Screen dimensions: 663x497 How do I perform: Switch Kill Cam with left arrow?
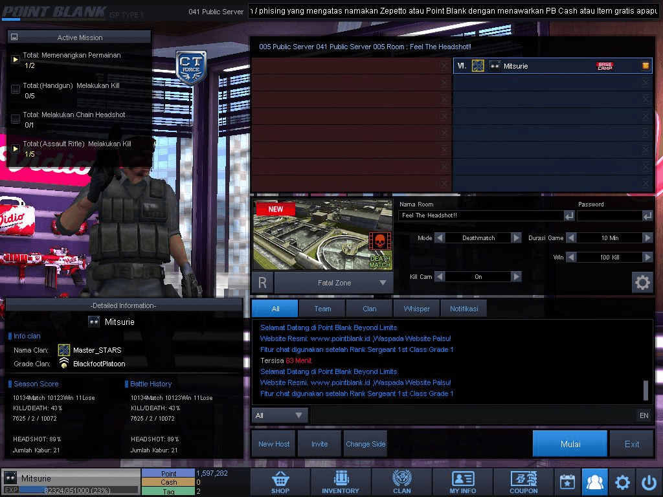point(440,277)
